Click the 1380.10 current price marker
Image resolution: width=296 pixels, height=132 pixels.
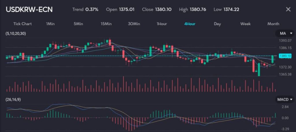(x=283, y=56)
